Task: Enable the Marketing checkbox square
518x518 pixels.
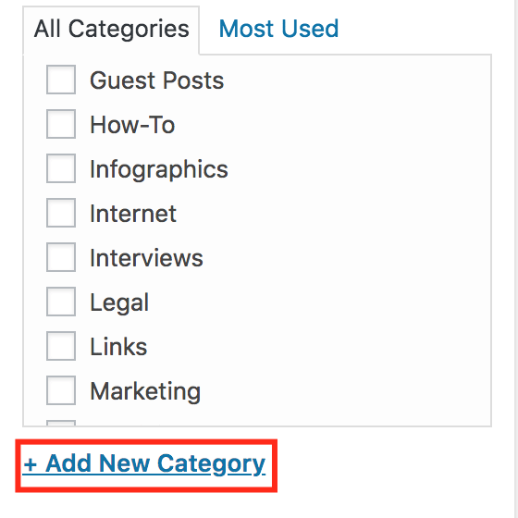Action: (x=61, y=390)
